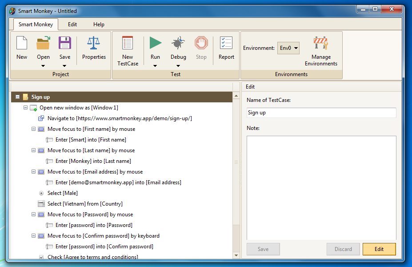
Task: Click the radio icon of Select [Male]
Action: point(41,193)
